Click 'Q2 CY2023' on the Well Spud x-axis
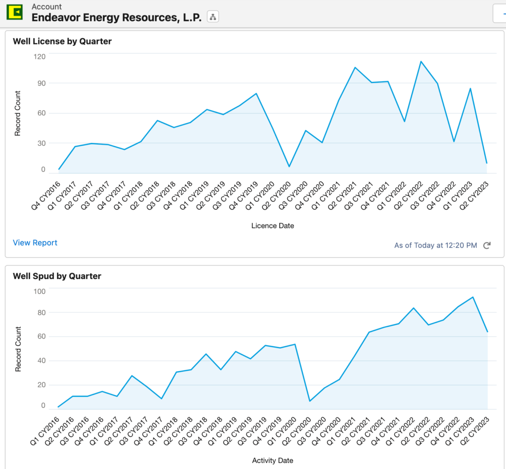The height and width of the screenshot is (469, 506). 475,431
